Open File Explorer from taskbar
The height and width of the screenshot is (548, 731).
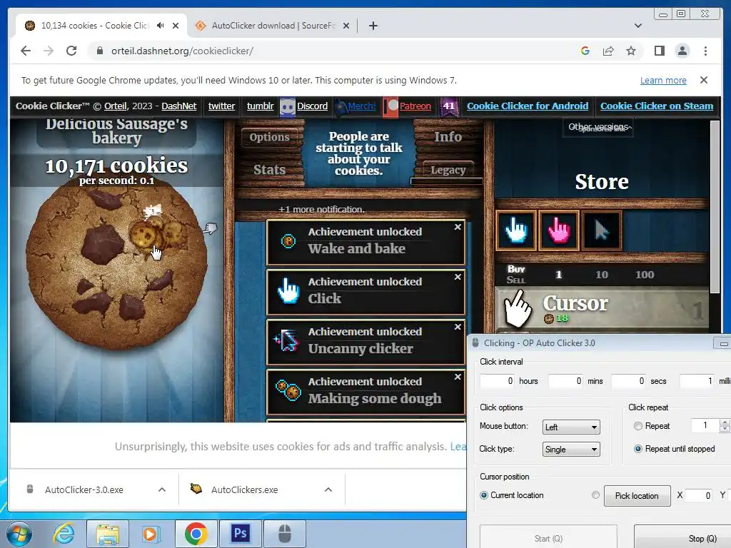[x=108, y=534]
